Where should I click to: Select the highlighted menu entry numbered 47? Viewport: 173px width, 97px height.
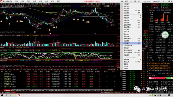131,43
